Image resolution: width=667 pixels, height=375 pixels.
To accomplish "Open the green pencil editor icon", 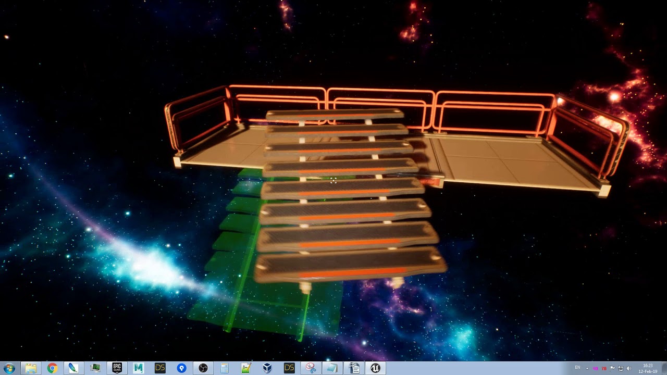I will click(x=246, y=368).
